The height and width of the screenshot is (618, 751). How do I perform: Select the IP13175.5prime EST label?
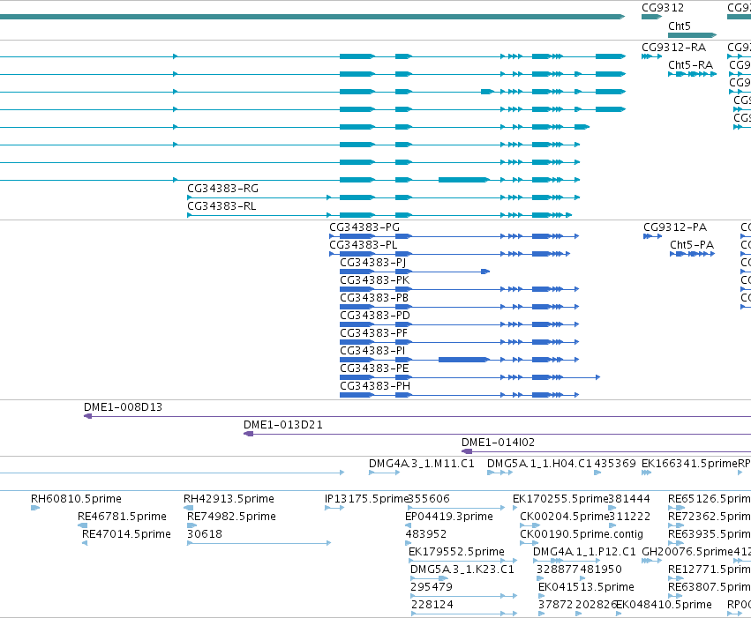(x=366, y=499)
